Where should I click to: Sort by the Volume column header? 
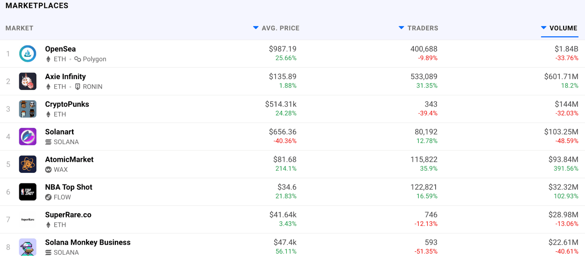click(563, 28)
